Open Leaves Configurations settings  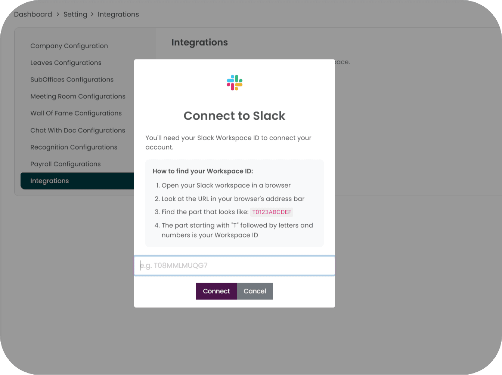point(66,63)
